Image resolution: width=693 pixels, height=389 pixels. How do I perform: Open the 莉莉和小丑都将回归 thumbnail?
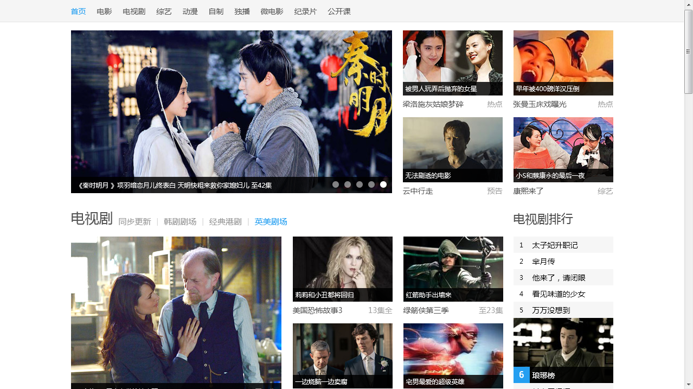point(343,269)
